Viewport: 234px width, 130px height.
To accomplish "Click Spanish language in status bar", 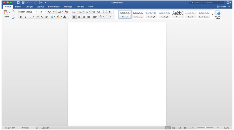I will (45, 128).
